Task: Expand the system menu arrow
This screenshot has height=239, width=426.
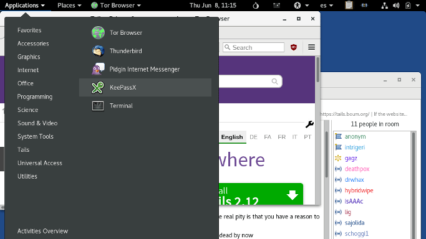Action: click(417, 6)
